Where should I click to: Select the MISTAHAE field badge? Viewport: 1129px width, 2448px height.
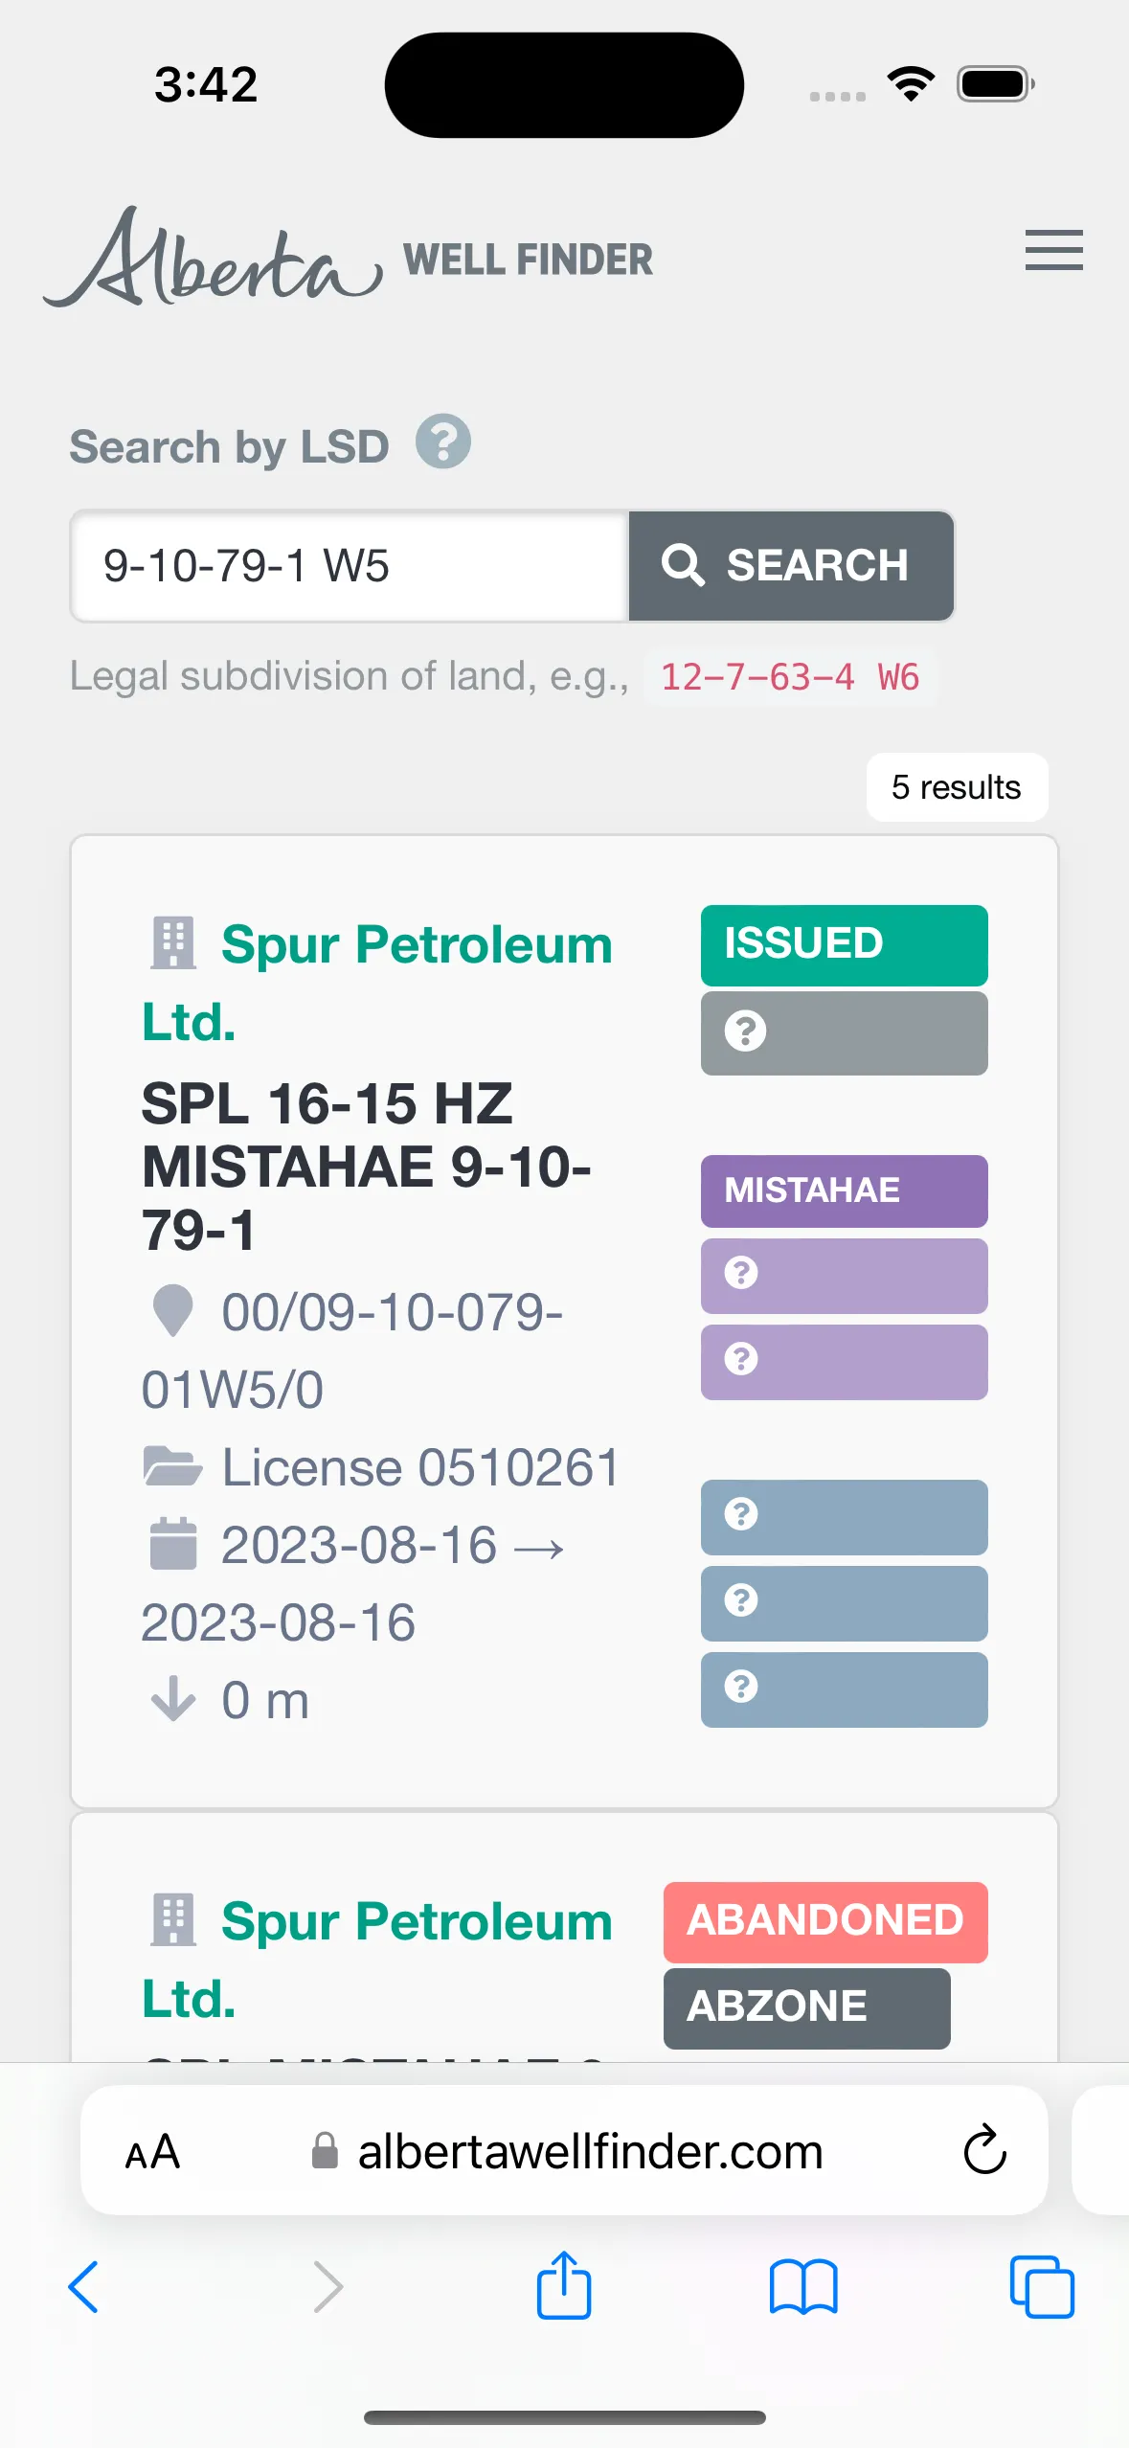[844, 1190]
